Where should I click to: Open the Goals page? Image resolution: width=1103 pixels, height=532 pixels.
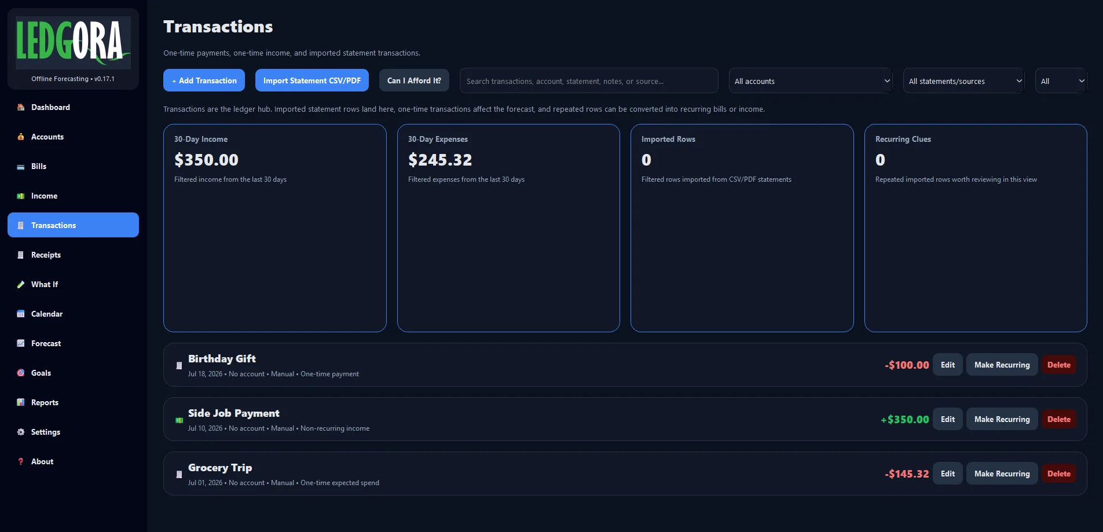click(73, 373)
